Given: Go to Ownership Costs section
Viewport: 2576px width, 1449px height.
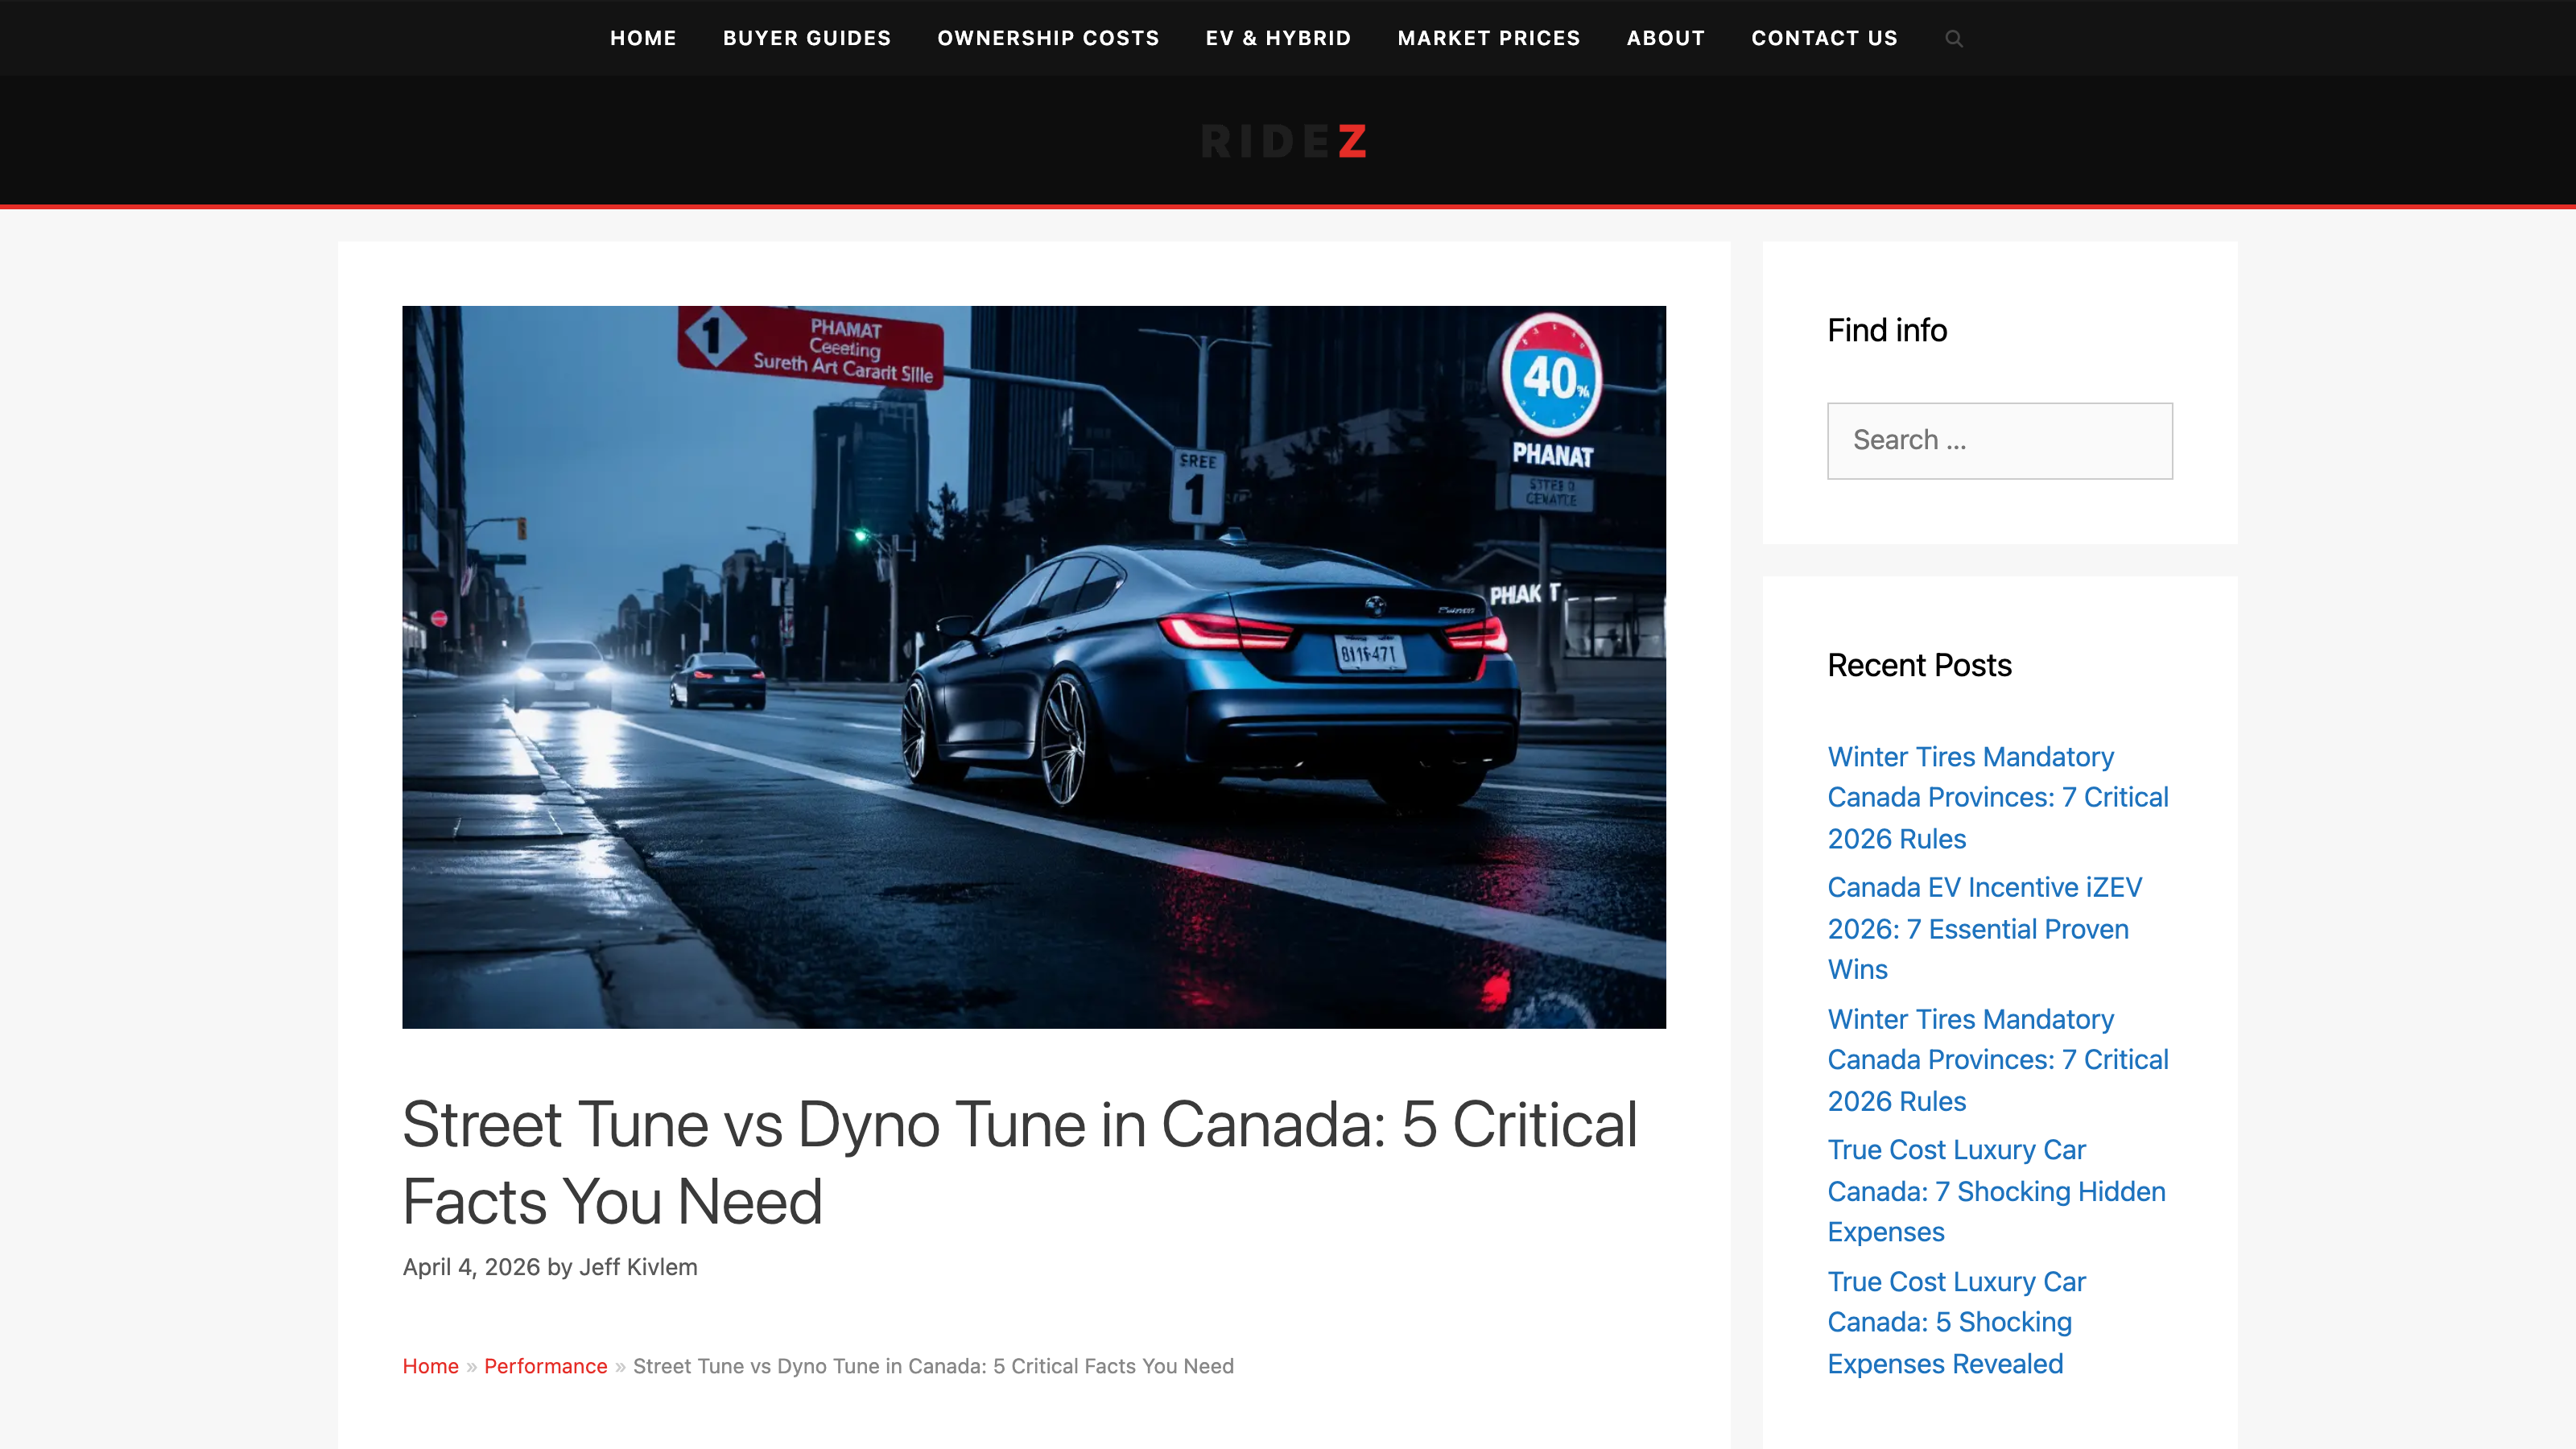Looking at the screenshot, I should (1047, 38).
